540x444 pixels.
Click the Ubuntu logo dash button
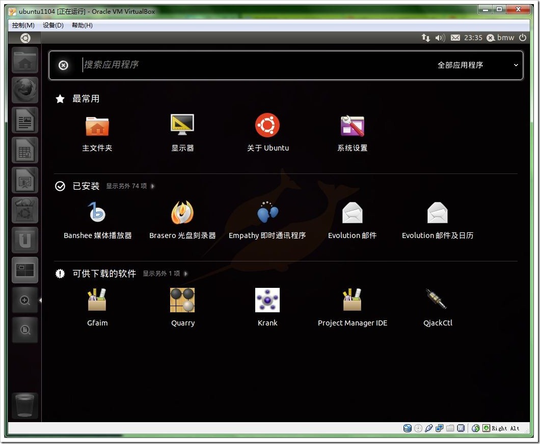pos(25,38)
